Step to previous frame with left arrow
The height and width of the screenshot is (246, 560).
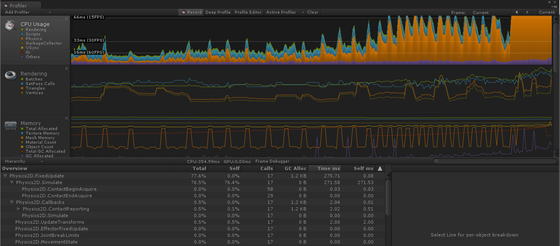(x=516, y=12)
